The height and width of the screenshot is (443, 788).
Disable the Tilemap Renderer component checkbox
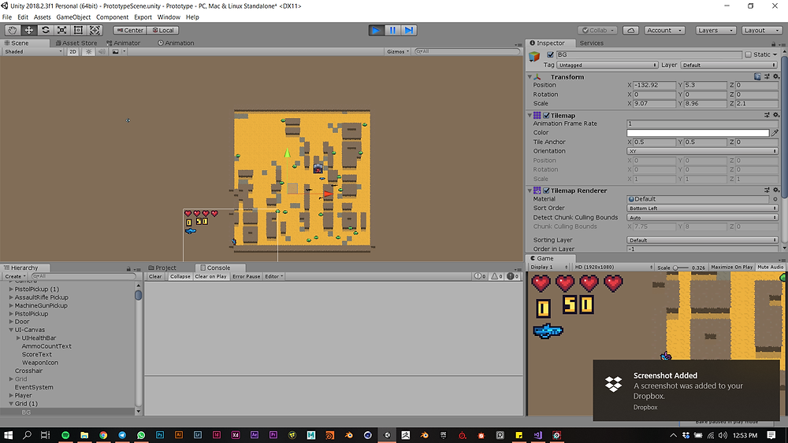coord(546,190)
